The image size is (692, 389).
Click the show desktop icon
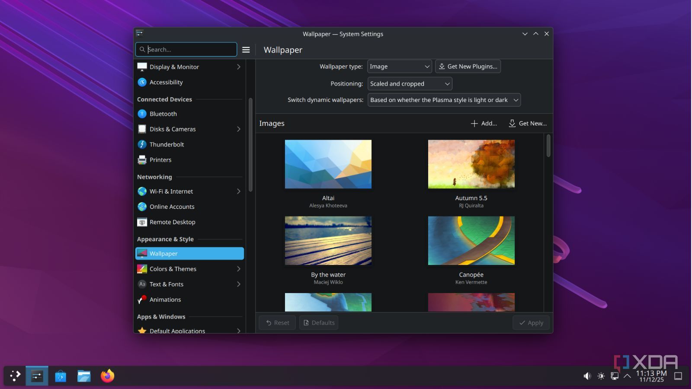pyautogui.click(x=679, y=376)
